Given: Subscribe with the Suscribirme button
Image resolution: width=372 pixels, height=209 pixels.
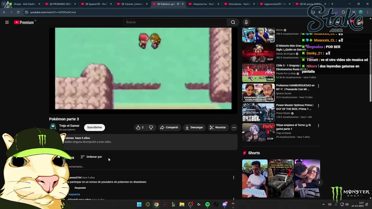Looking at the screenshot, I should [x=94, y=127].
